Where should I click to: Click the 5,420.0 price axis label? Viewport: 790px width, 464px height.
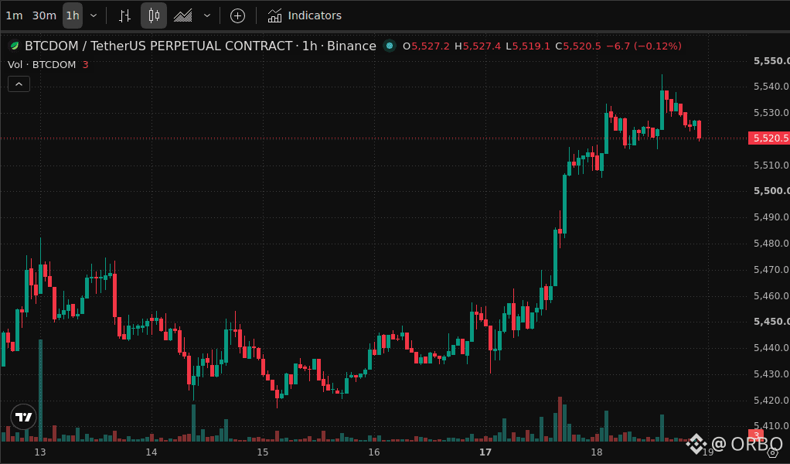pyautogui.click(x=771, y=400)
